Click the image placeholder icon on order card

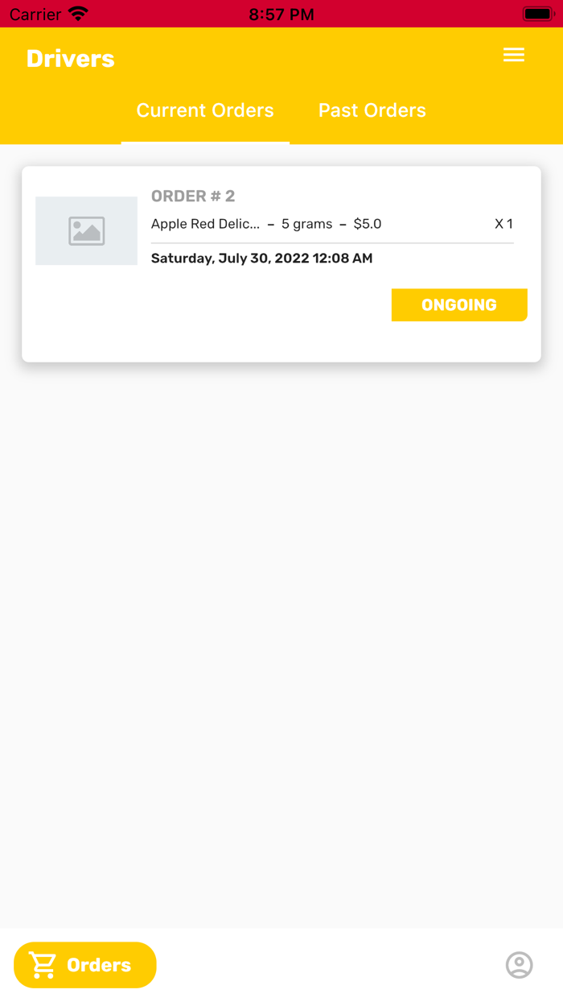[x=86, y=230]
